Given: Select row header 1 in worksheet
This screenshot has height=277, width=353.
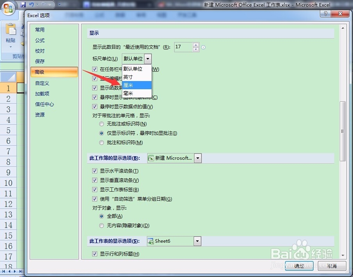Looking at the screenshot, I should (x=8, y=88).
